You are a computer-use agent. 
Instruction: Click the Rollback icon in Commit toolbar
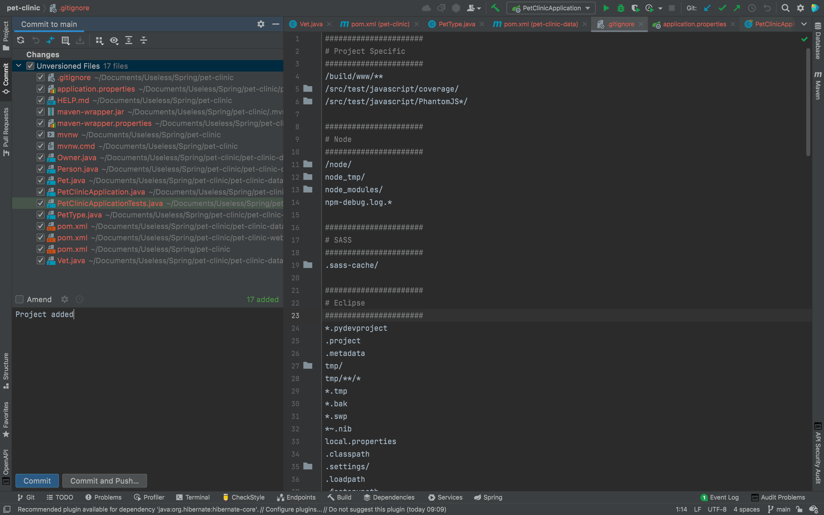tap(36, 40)
